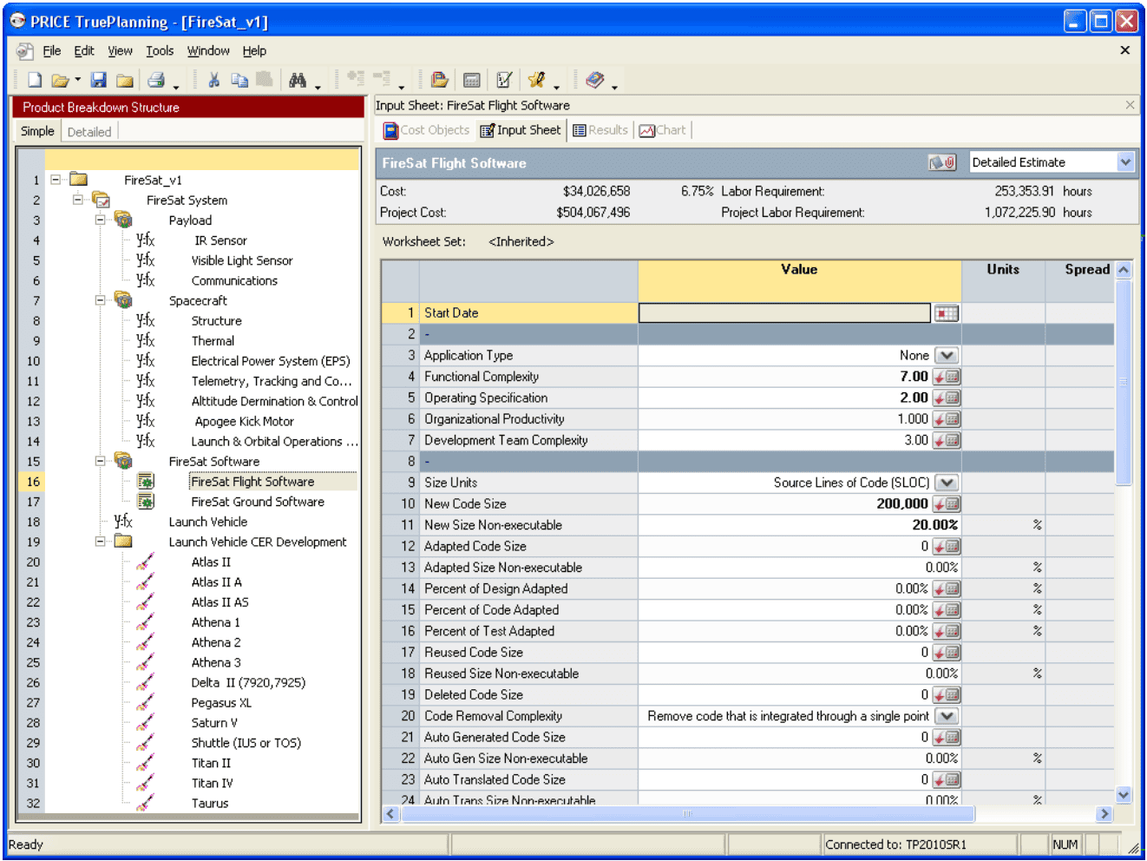Viewport: 1147px width, 861px height.
Task: Switch to the Results tab
Action: [600, 130]
